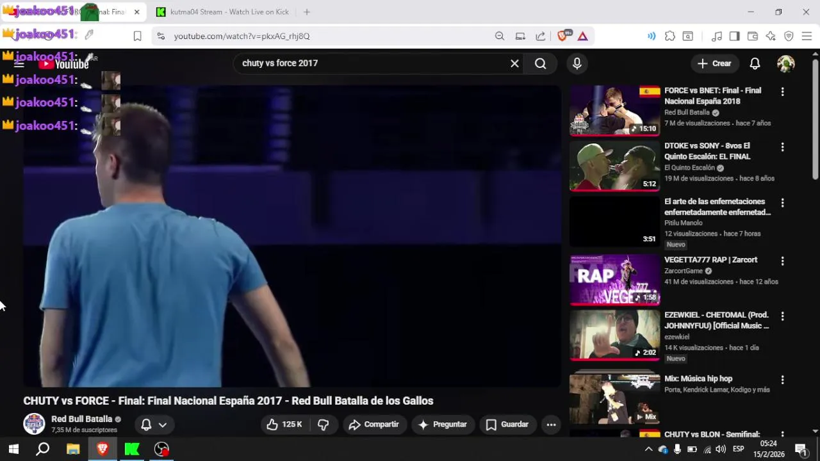Open Brave Shields lion icon

[x=562, y=36]
